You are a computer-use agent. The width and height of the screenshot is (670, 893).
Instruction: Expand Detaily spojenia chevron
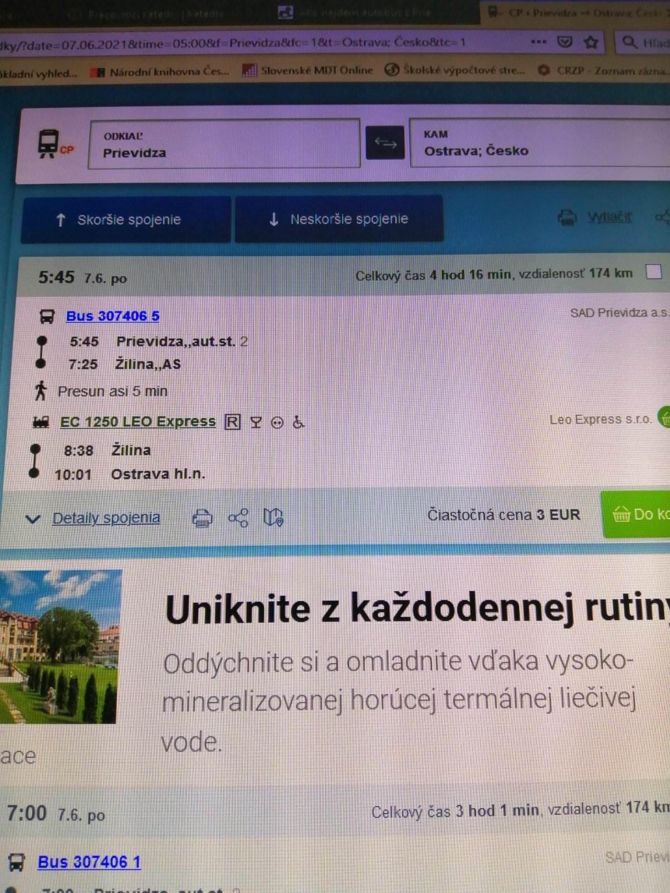coord(33,519)
